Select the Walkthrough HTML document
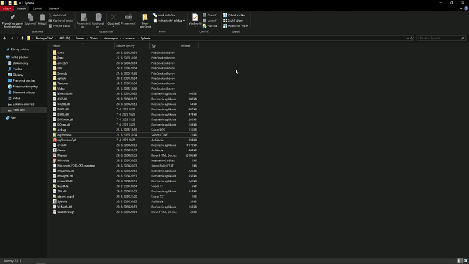Viewport: 469px width, 264px height. [66, 212]
